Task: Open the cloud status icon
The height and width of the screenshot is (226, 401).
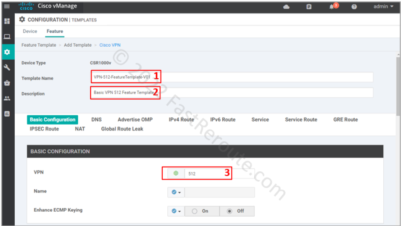Action: coord(286,7)
